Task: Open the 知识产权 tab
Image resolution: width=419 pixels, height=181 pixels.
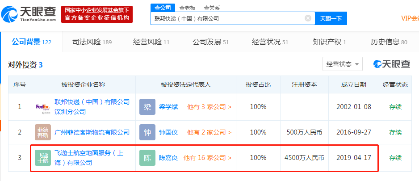Action: (x=330, y=42)
